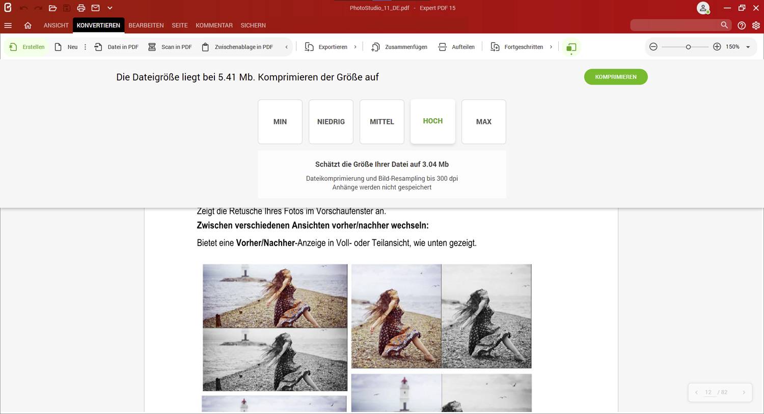Switch to the BEARBEITEN tab
This screenshot has height=414, width=764.
[x=146, y=25]
